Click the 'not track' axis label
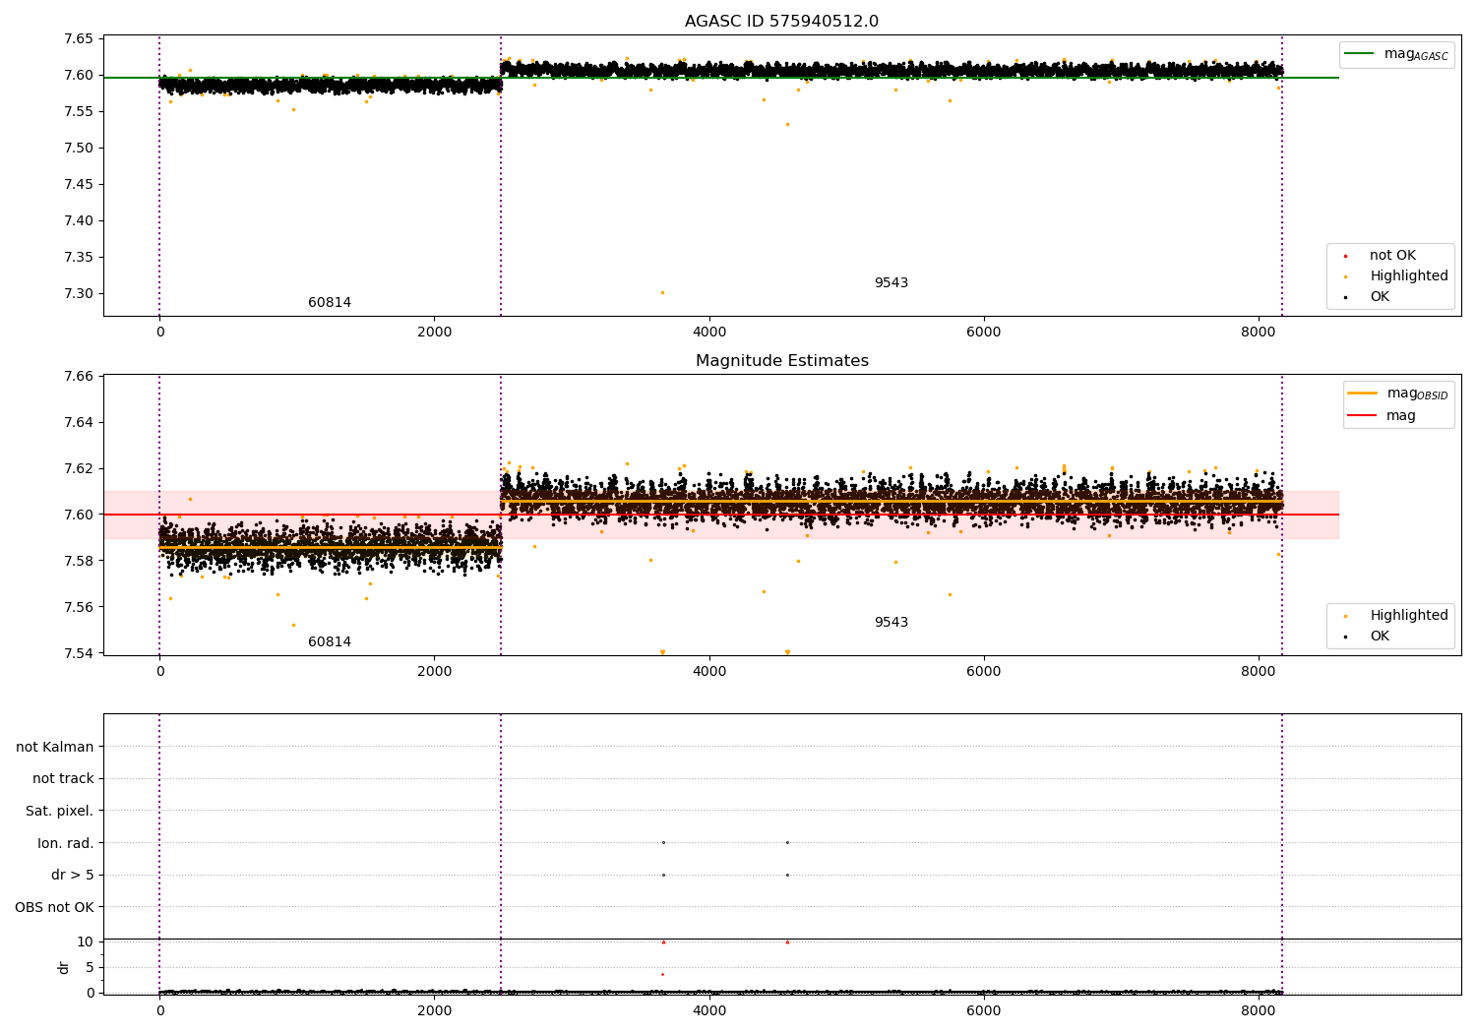1476x1033 pixels. coord(63,779)
